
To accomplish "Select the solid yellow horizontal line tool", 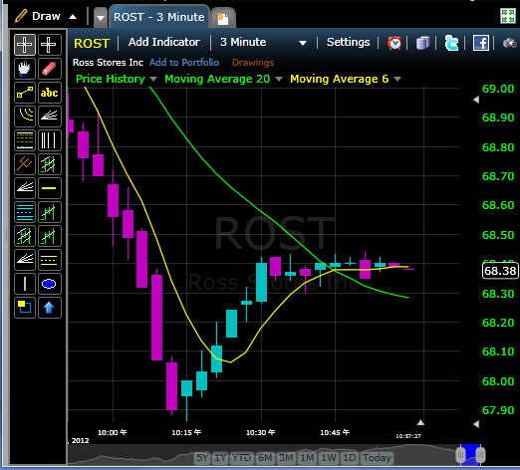I will point(49,188).
